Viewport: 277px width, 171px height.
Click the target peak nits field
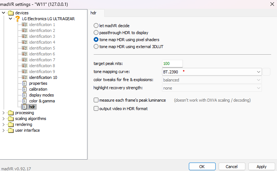172,64
